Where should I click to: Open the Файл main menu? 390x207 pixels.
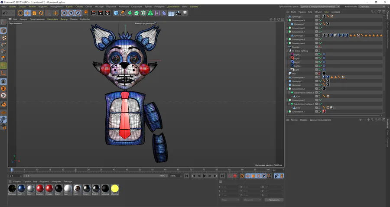pos(4,6)
